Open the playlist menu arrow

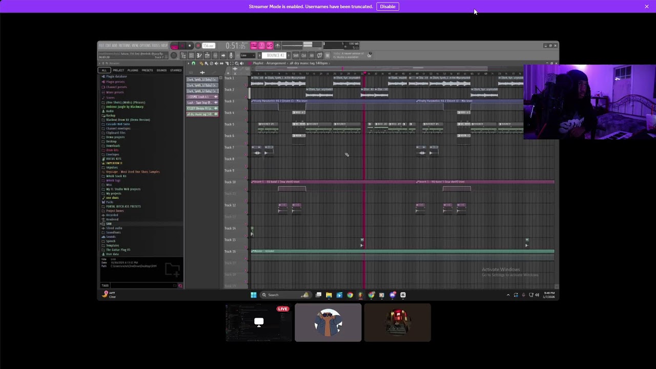point(188,63)
